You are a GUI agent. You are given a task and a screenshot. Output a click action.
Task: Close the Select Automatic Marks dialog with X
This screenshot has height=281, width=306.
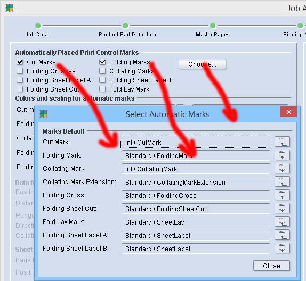(x=288, y=112)
